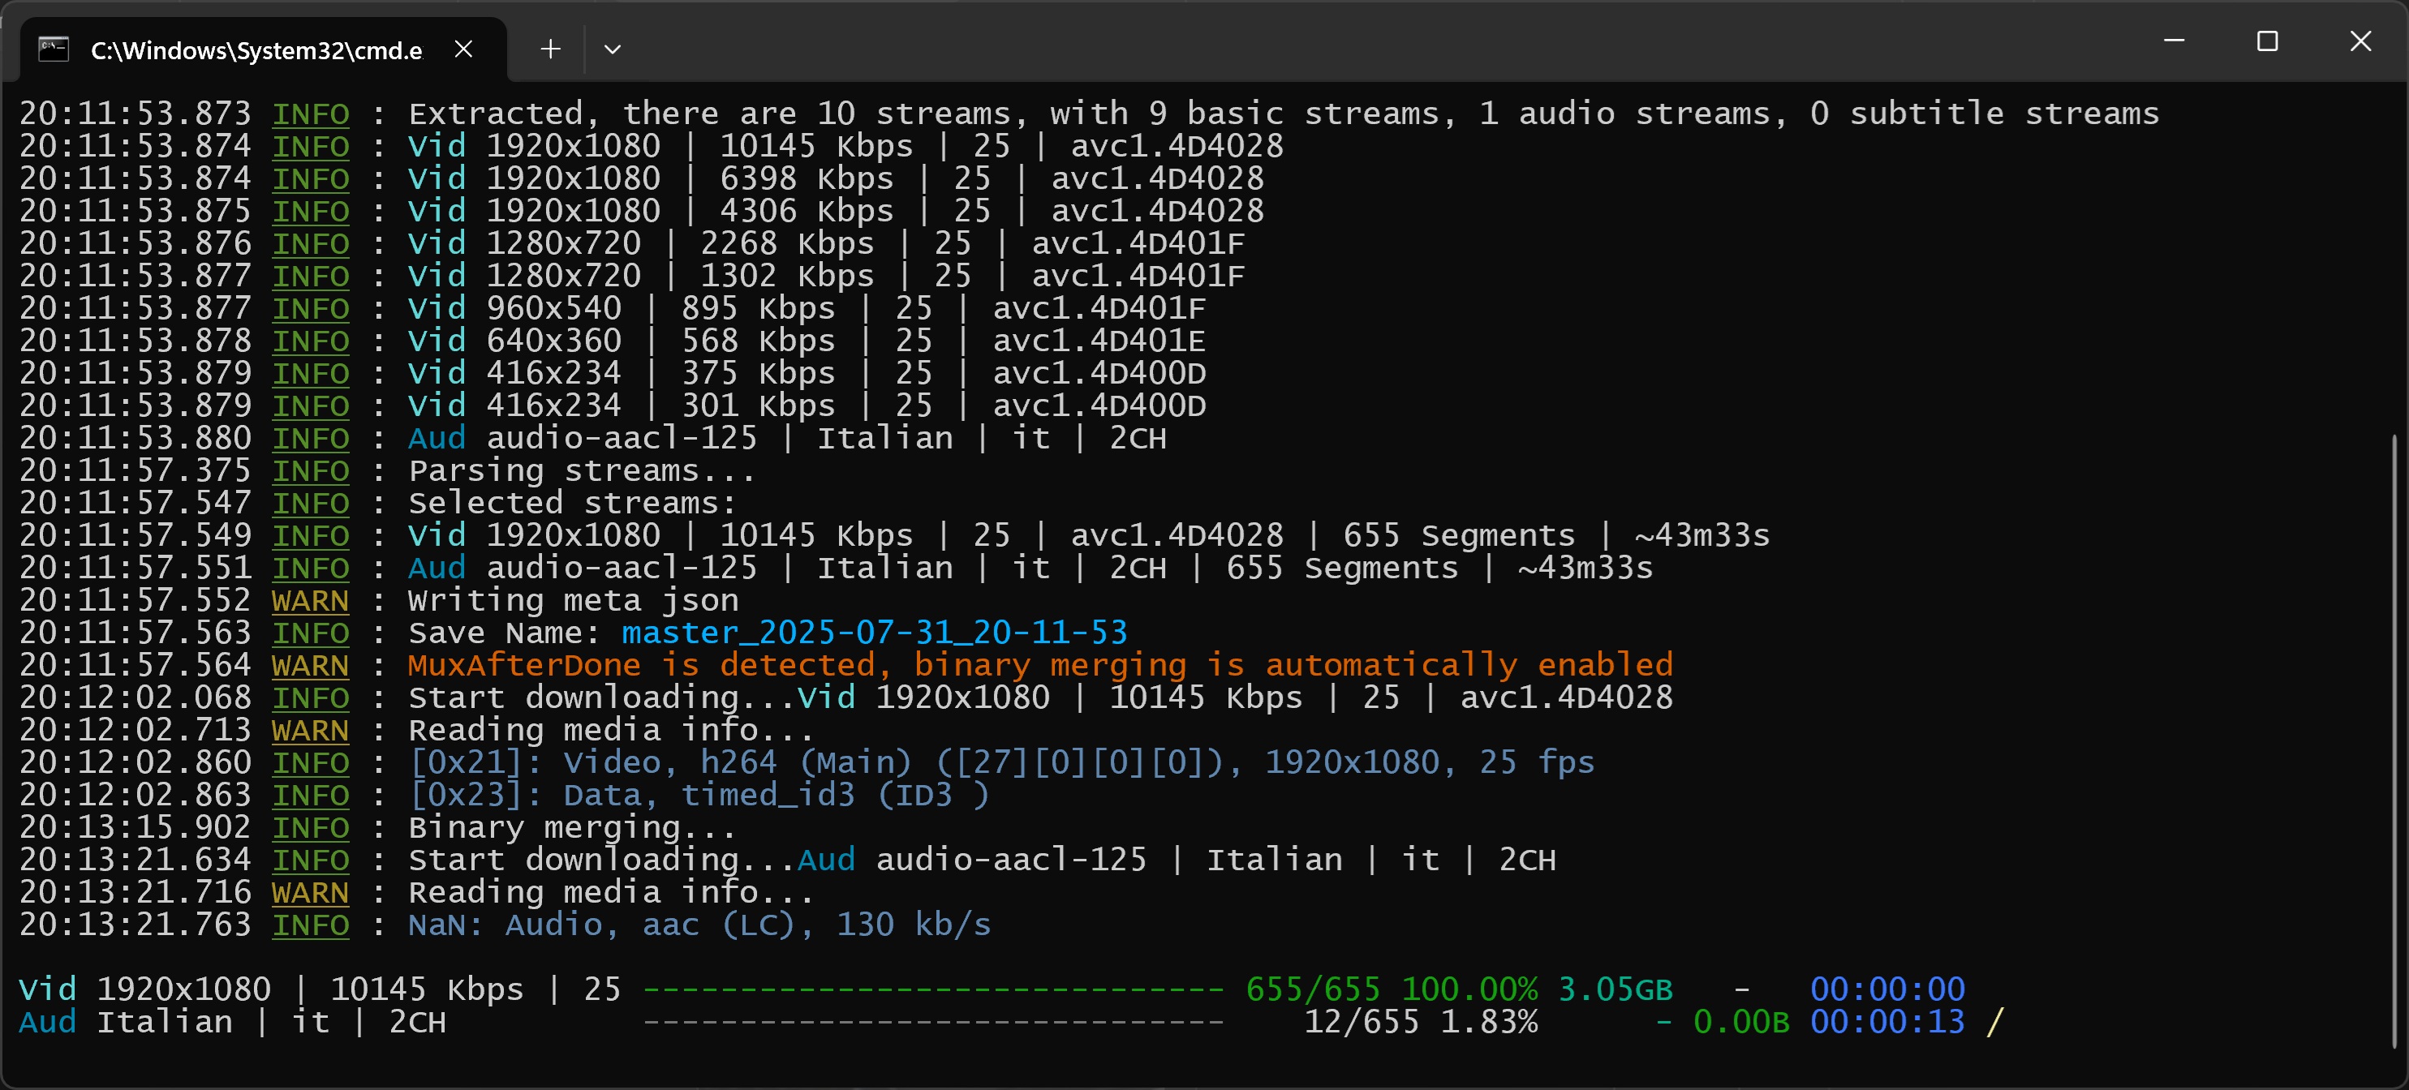The height and width of the screenshot is (1090, 2409).
Task: Close the terminal window
Action: tap(2360, 41)
